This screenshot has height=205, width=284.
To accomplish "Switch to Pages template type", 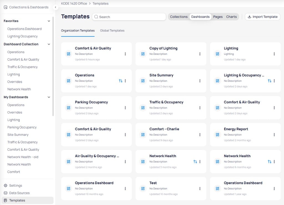I will click(x=218, y=17).
